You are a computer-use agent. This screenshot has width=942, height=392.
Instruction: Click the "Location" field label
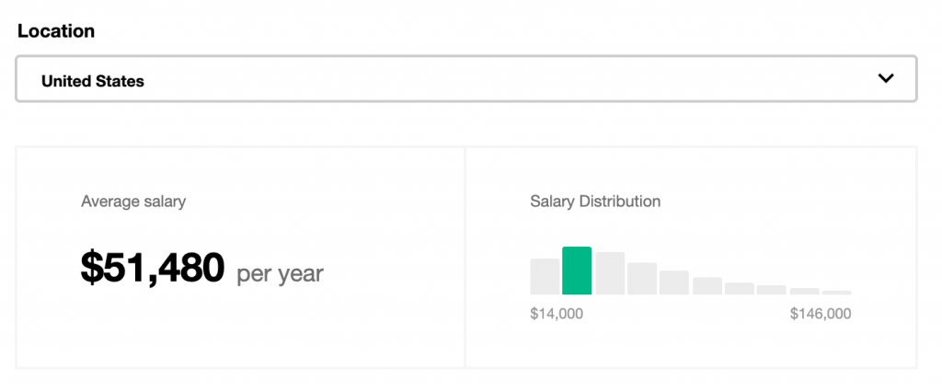pos(56,31)
